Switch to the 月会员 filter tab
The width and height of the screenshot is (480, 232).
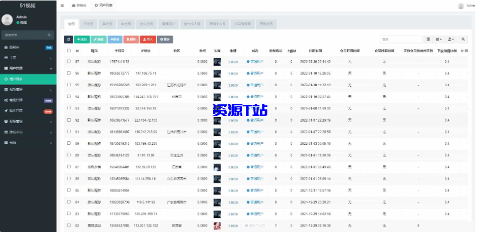pos(88,24)
